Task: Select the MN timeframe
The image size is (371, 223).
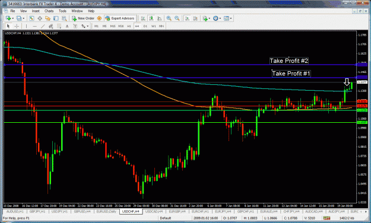Action: 161,26
